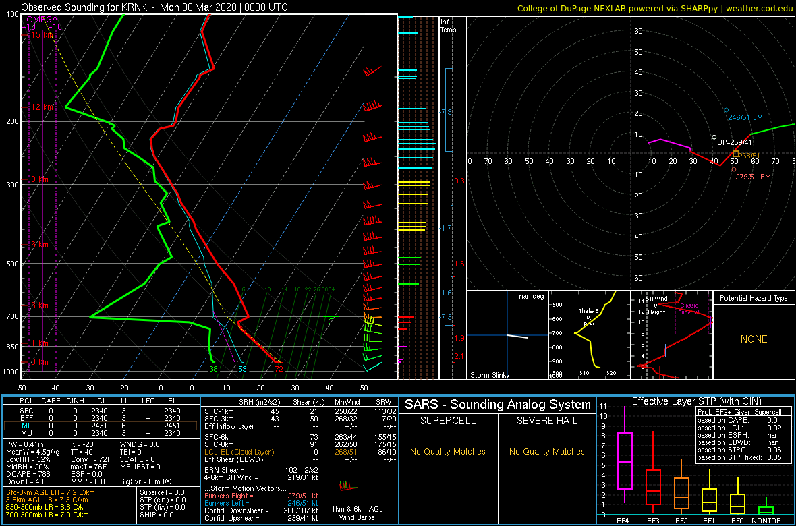Click the orange cloud-layer wind square marker on the hodograph
This screenshot has height=526, width=796.
click(x=735, y=154)
